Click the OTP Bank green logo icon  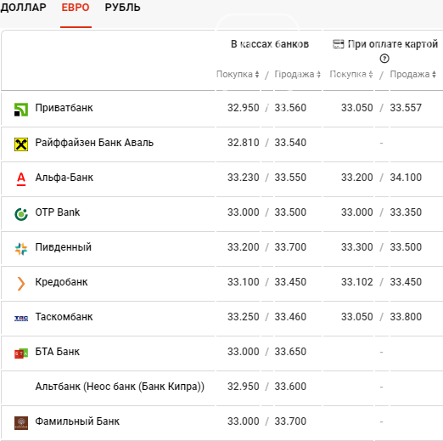tap(21, 214)
